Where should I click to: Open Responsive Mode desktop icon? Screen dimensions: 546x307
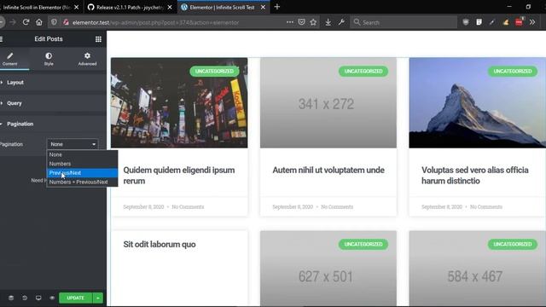(38, 298)
